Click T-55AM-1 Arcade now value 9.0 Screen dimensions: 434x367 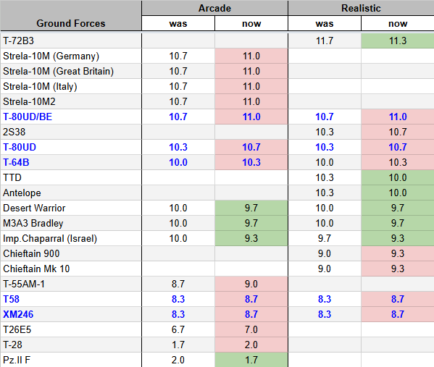click(251, 284)
